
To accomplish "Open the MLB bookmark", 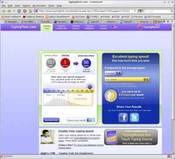I will point(125,17).
